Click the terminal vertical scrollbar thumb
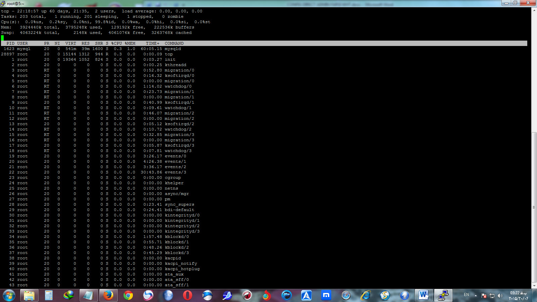Viewport: 537px width, 302px height. point(534,207)
